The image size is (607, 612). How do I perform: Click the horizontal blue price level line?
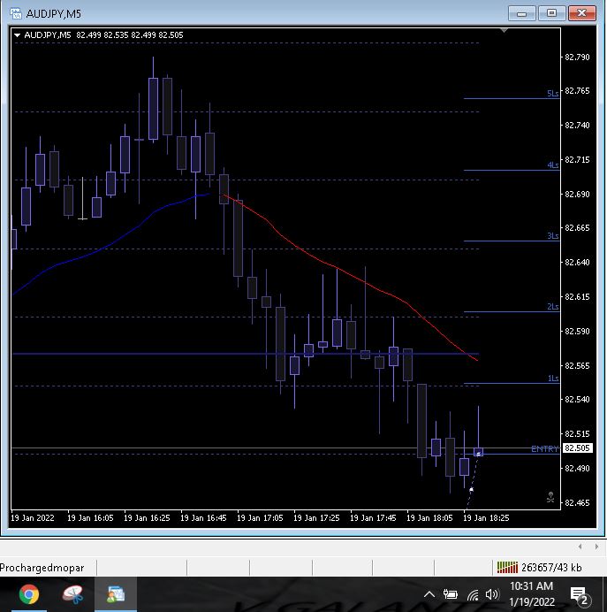pos(246,354)
